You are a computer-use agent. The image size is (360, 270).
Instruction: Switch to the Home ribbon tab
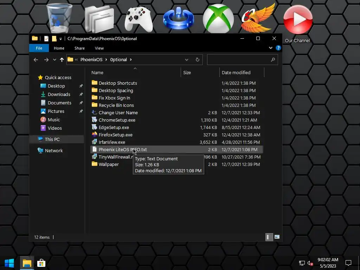tap(59, 48)
